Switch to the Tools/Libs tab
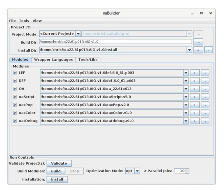Screen dimensions: 224x190 coord(88,59)
